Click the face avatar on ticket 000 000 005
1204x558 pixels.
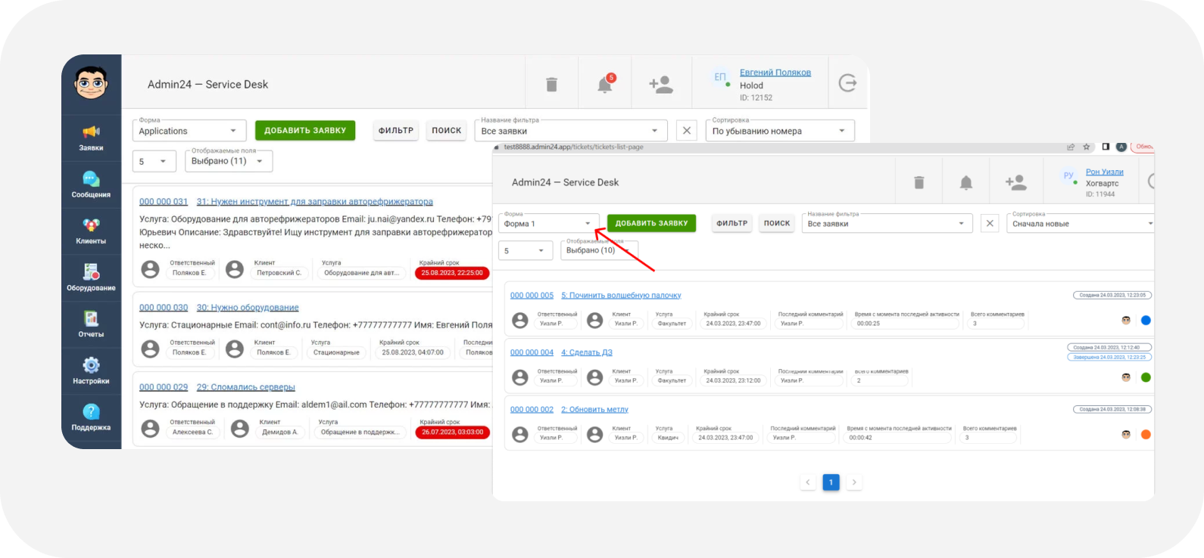pos(1126,321)
